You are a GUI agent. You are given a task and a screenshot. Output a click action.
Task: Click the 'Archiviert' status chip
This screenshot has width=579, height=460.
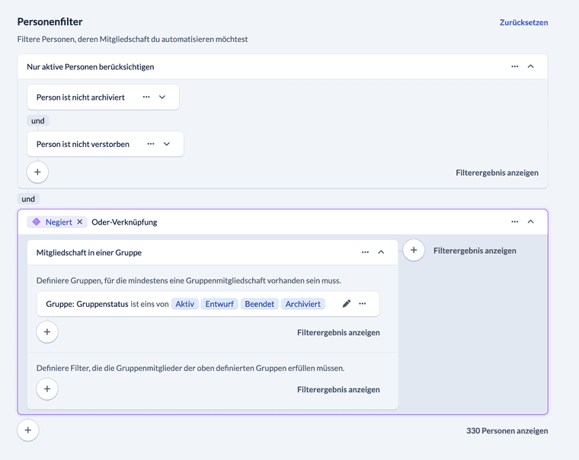pos(303,304)
